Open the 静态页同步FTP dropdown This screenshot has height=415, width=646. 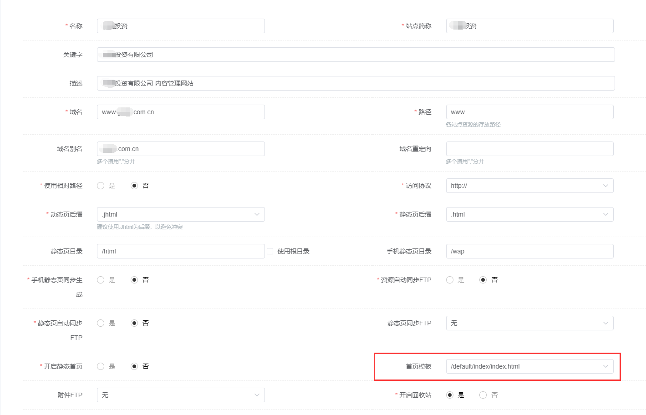coord(529,323)
